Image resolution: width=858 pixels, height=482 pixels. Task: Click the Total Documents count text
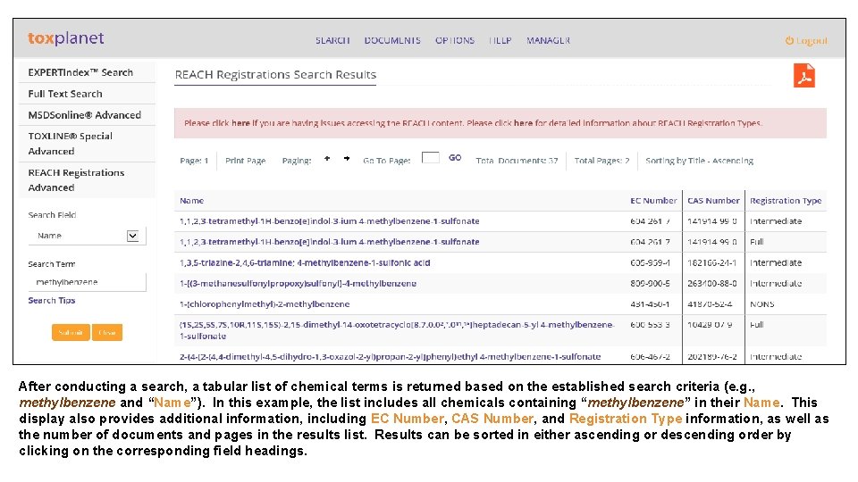pyautogui.click(x=517, y=161)
